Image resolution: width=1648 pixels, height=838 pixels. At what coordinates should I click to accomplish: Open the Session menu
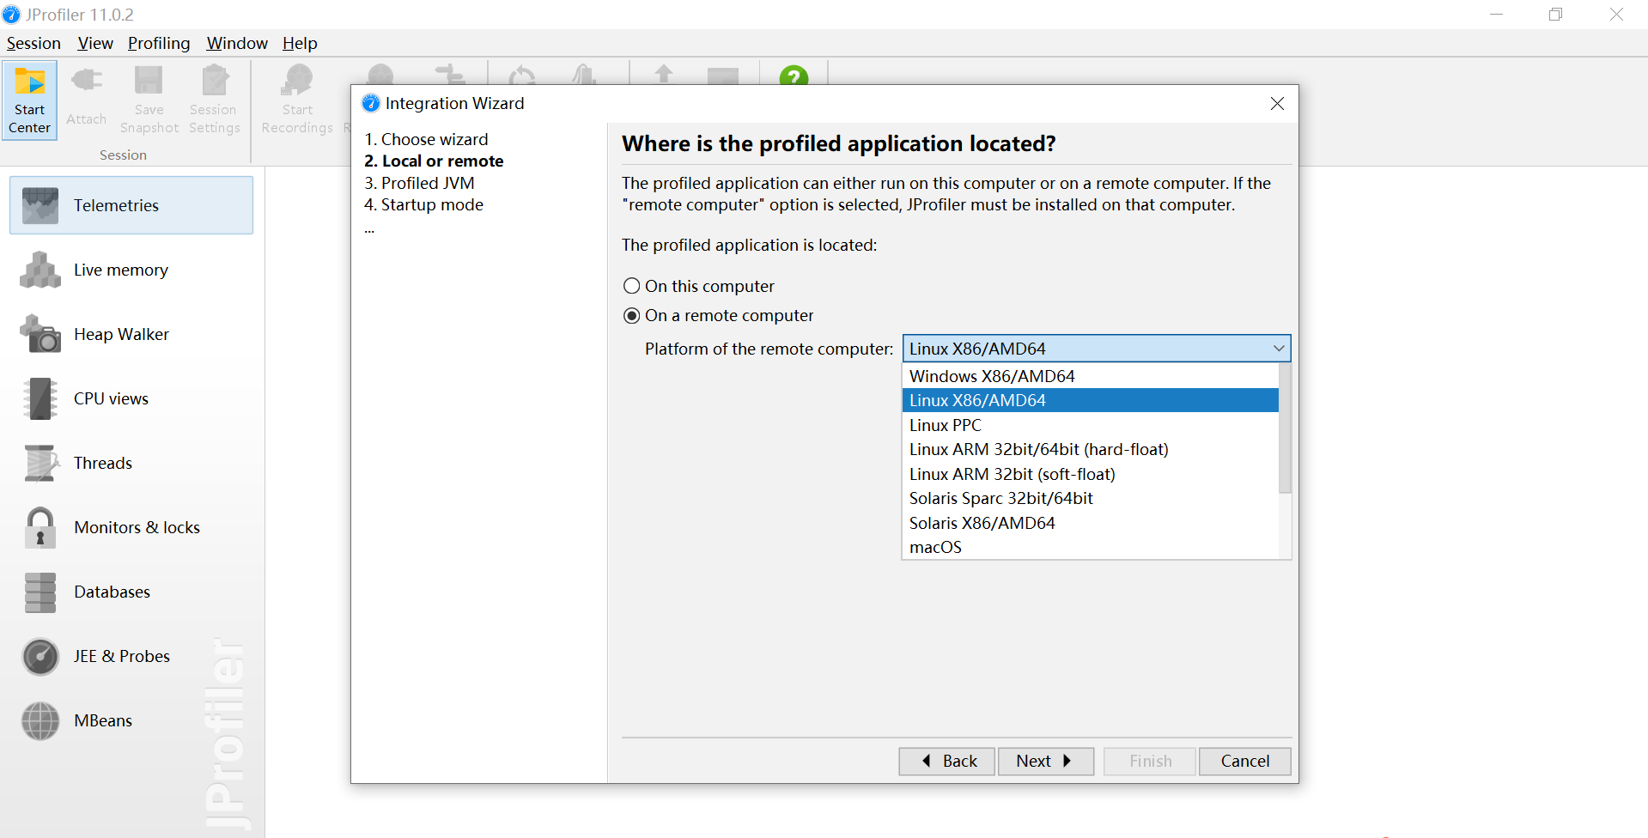33,43
